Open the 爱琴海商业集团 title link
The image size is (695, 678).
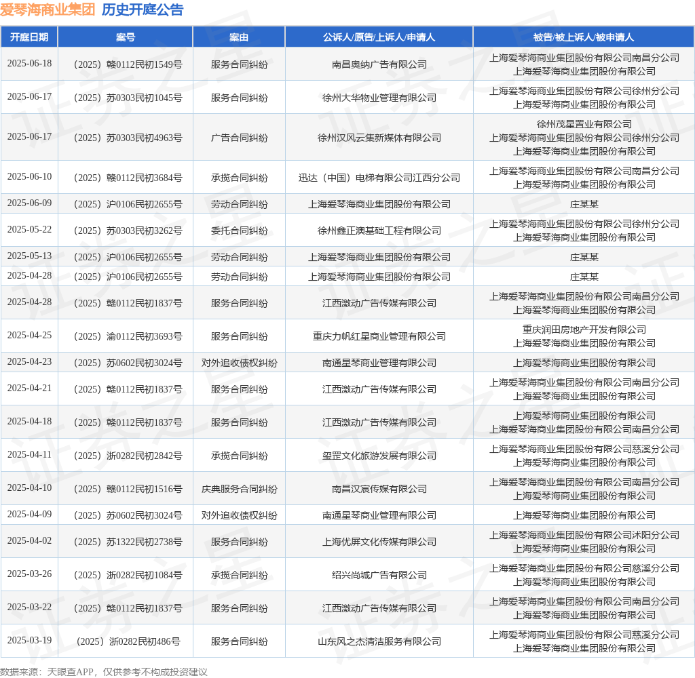click(x=48, y=9)
